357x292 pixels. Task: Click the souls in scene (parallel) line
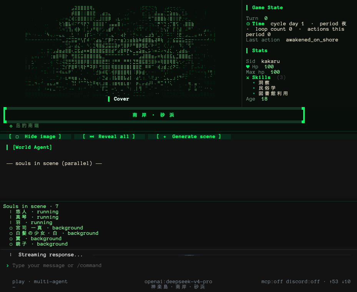coord(54,163)
